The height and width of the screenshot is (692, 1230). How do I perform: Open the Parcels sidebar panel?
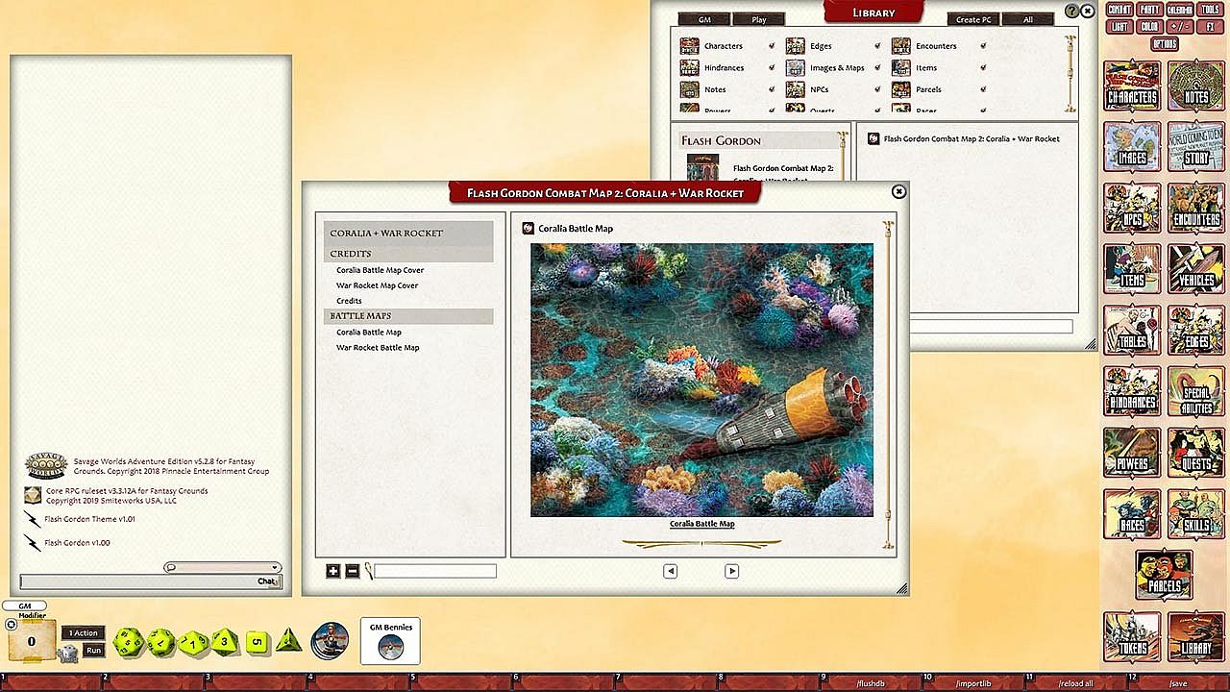pyautogui.click(x=1164, y=576)
